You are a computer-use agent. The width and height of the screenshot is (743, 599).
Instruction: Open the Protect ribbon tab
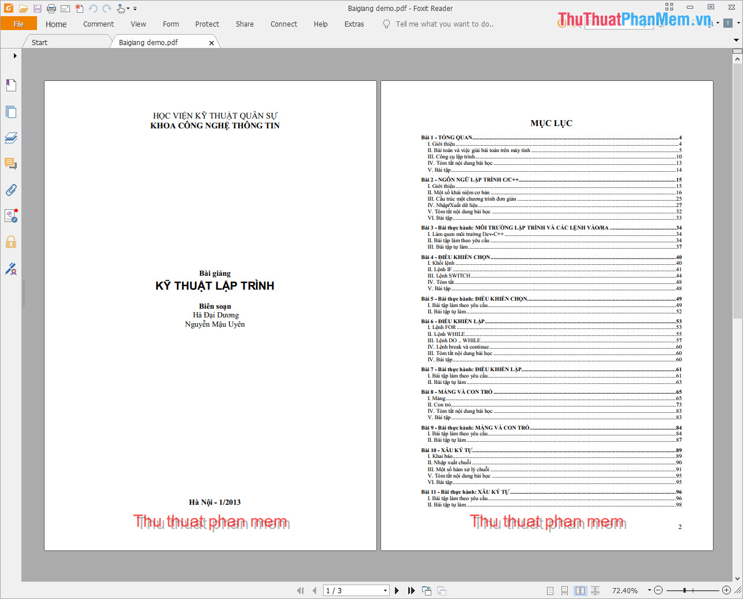pyautogui.click(x=207, y=24)
